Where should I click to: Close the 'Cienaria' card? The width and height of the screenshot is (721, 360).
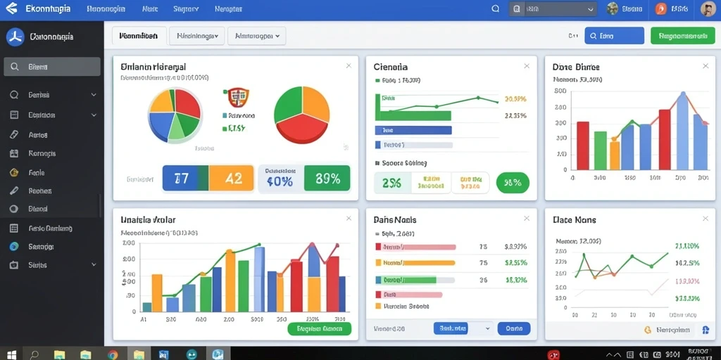(527, 66)
